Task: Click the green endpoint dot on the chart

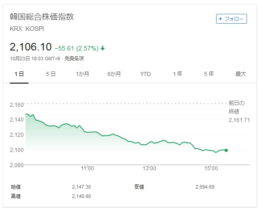Action: [x=226, y=150]
